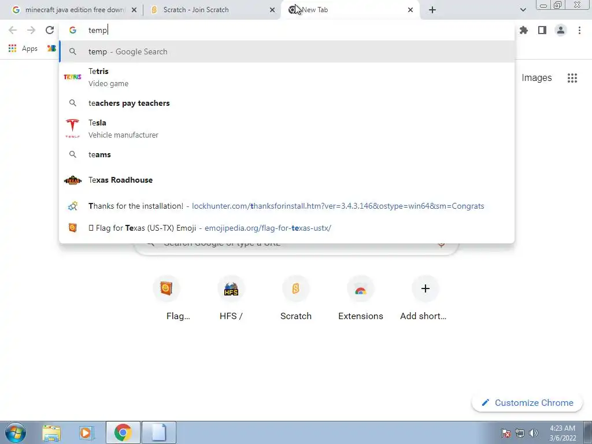Select the New Tab tab
The height and width of the screenshot is (444, 592).
350,10
